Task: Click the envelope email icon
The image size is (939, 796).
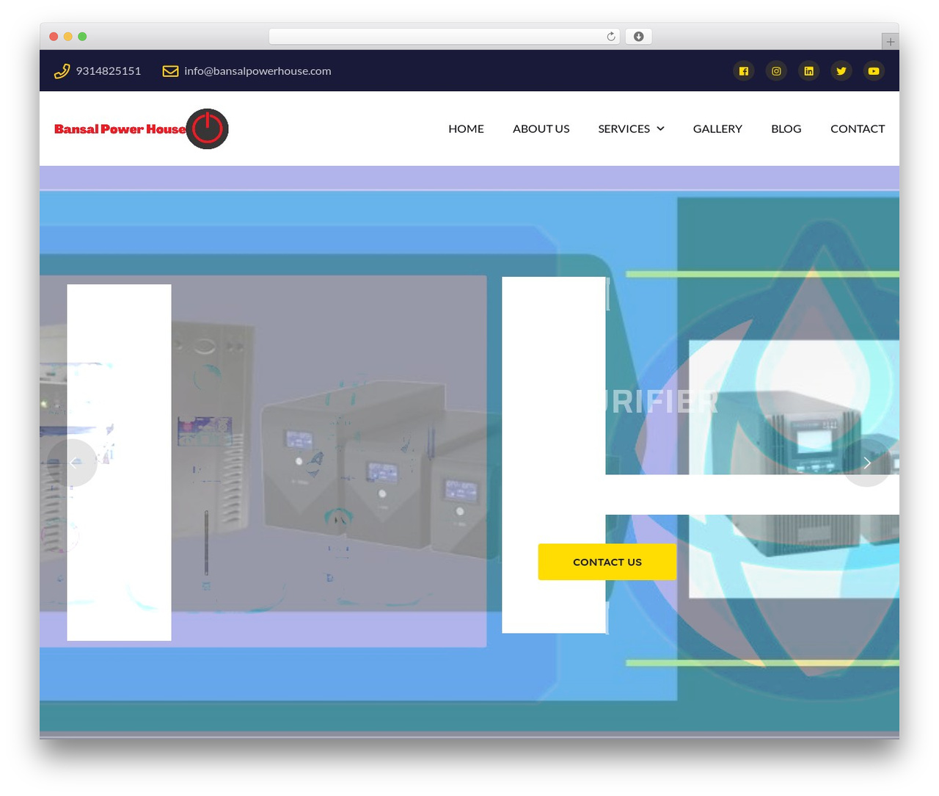Action: tap(170, 71)
